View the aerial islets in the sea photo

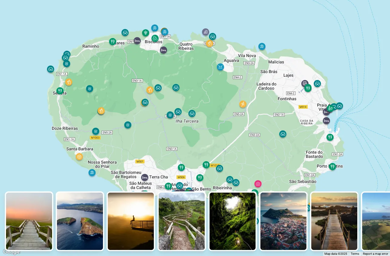(x=80, y=221)
